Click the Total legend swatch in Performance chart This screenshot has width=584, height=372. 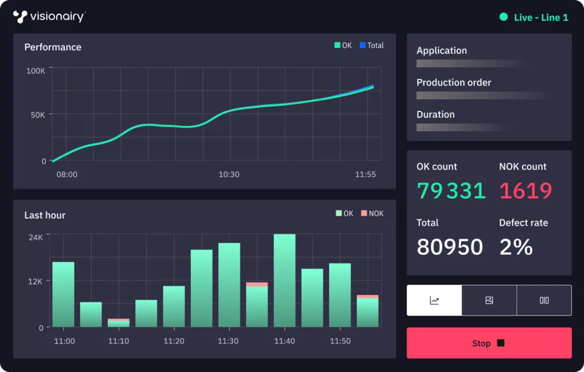pyautogui.click(x=363, y=45)
